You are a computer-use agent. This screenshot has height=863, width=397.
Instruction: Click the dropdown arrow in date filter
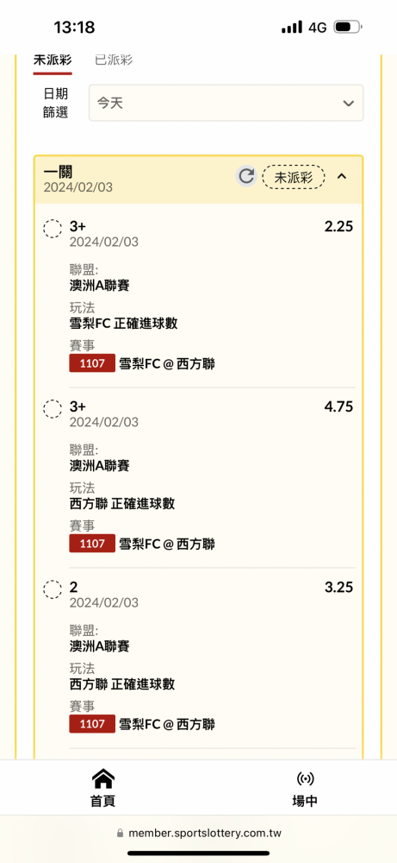[348, 104]
